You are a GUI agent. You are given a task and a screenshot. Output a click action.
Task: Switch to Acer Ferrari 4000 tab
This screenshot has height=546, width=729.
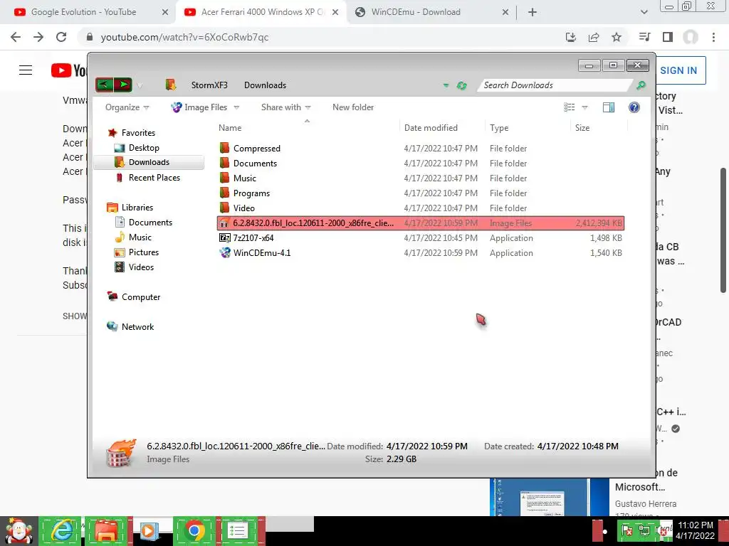tap(261, 12)
